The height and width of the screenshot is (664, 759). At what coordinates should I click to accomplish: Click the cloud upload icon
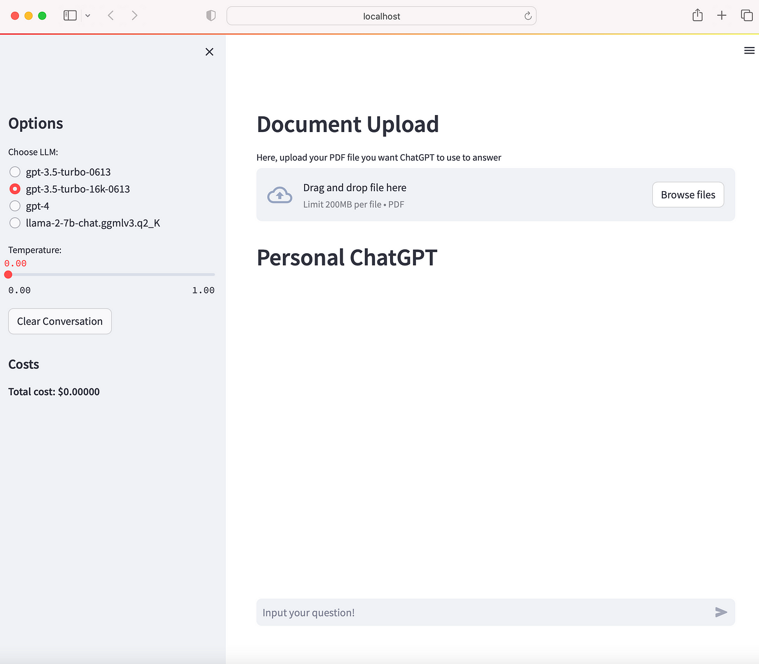tap(279, 195)
